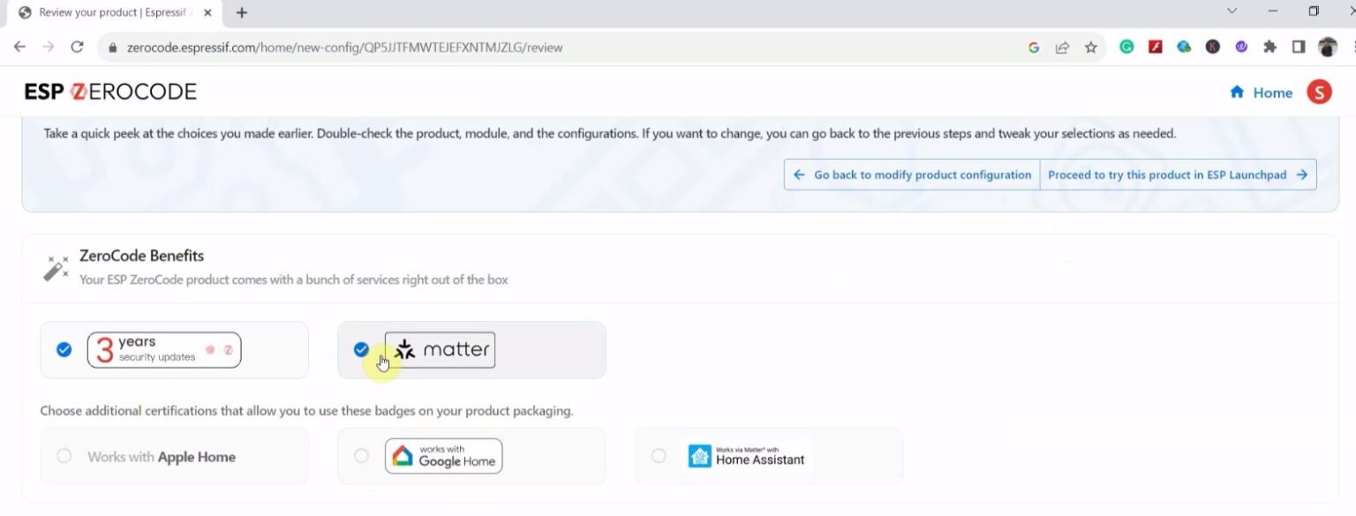Uncheck the Matter service checkbox
1356x516 pixels.
[361, 349]
